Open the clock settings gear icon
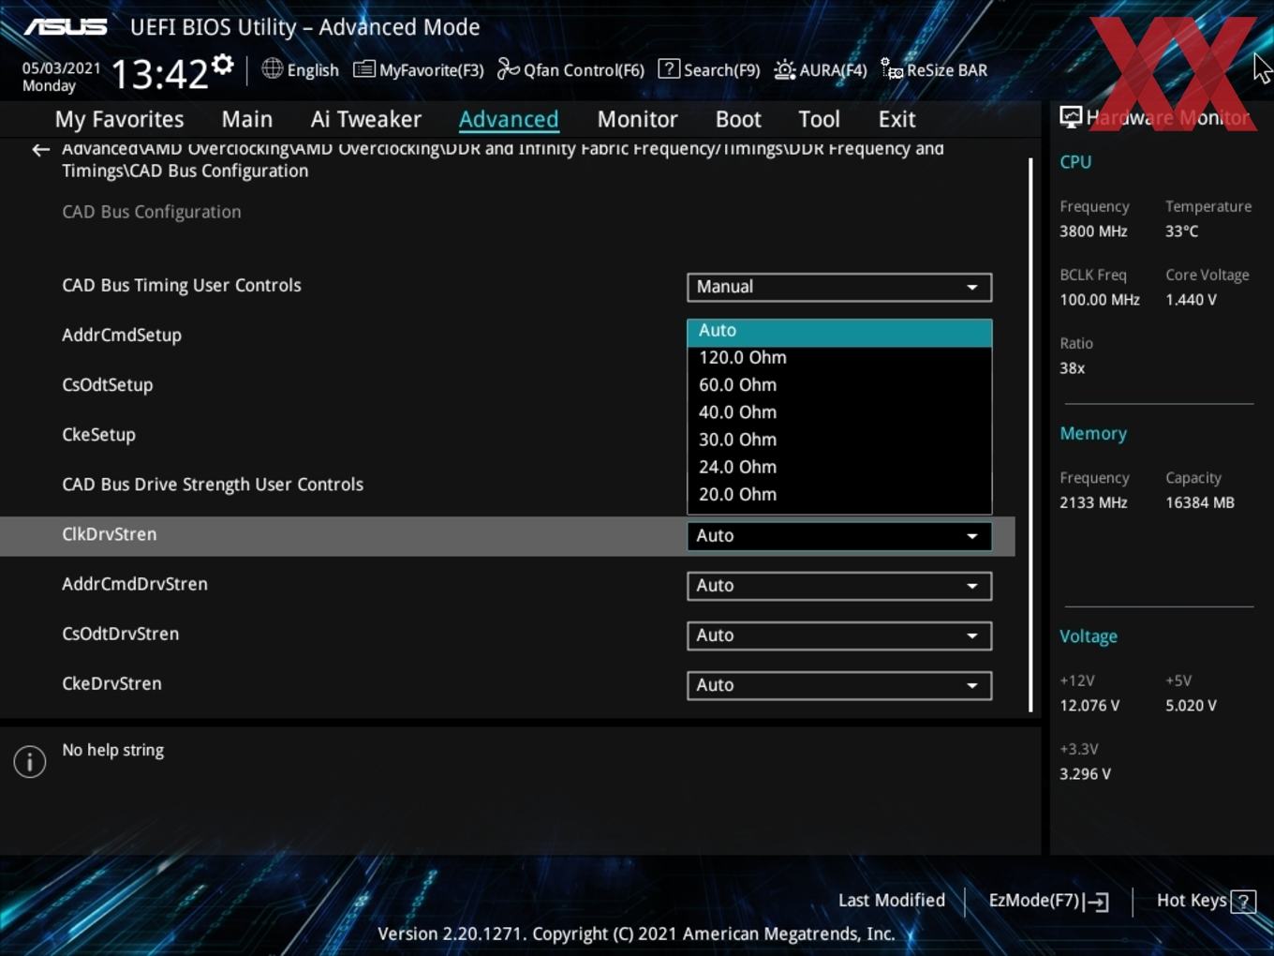The image size is (1274, 956). [x=223, y=65]
